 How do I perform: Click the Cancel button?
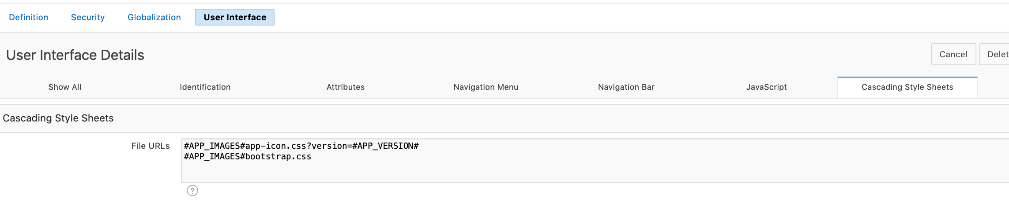(953, 54)
